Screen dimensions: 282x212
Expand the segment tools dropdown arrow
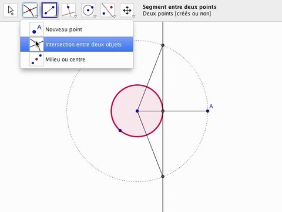56,16
